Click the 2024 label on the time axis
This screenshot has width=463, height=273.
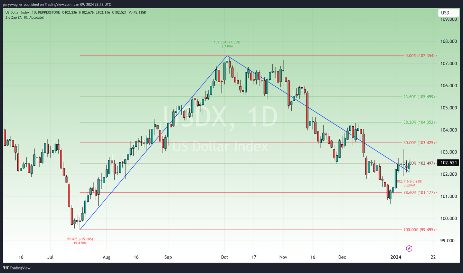pos(396,257)
